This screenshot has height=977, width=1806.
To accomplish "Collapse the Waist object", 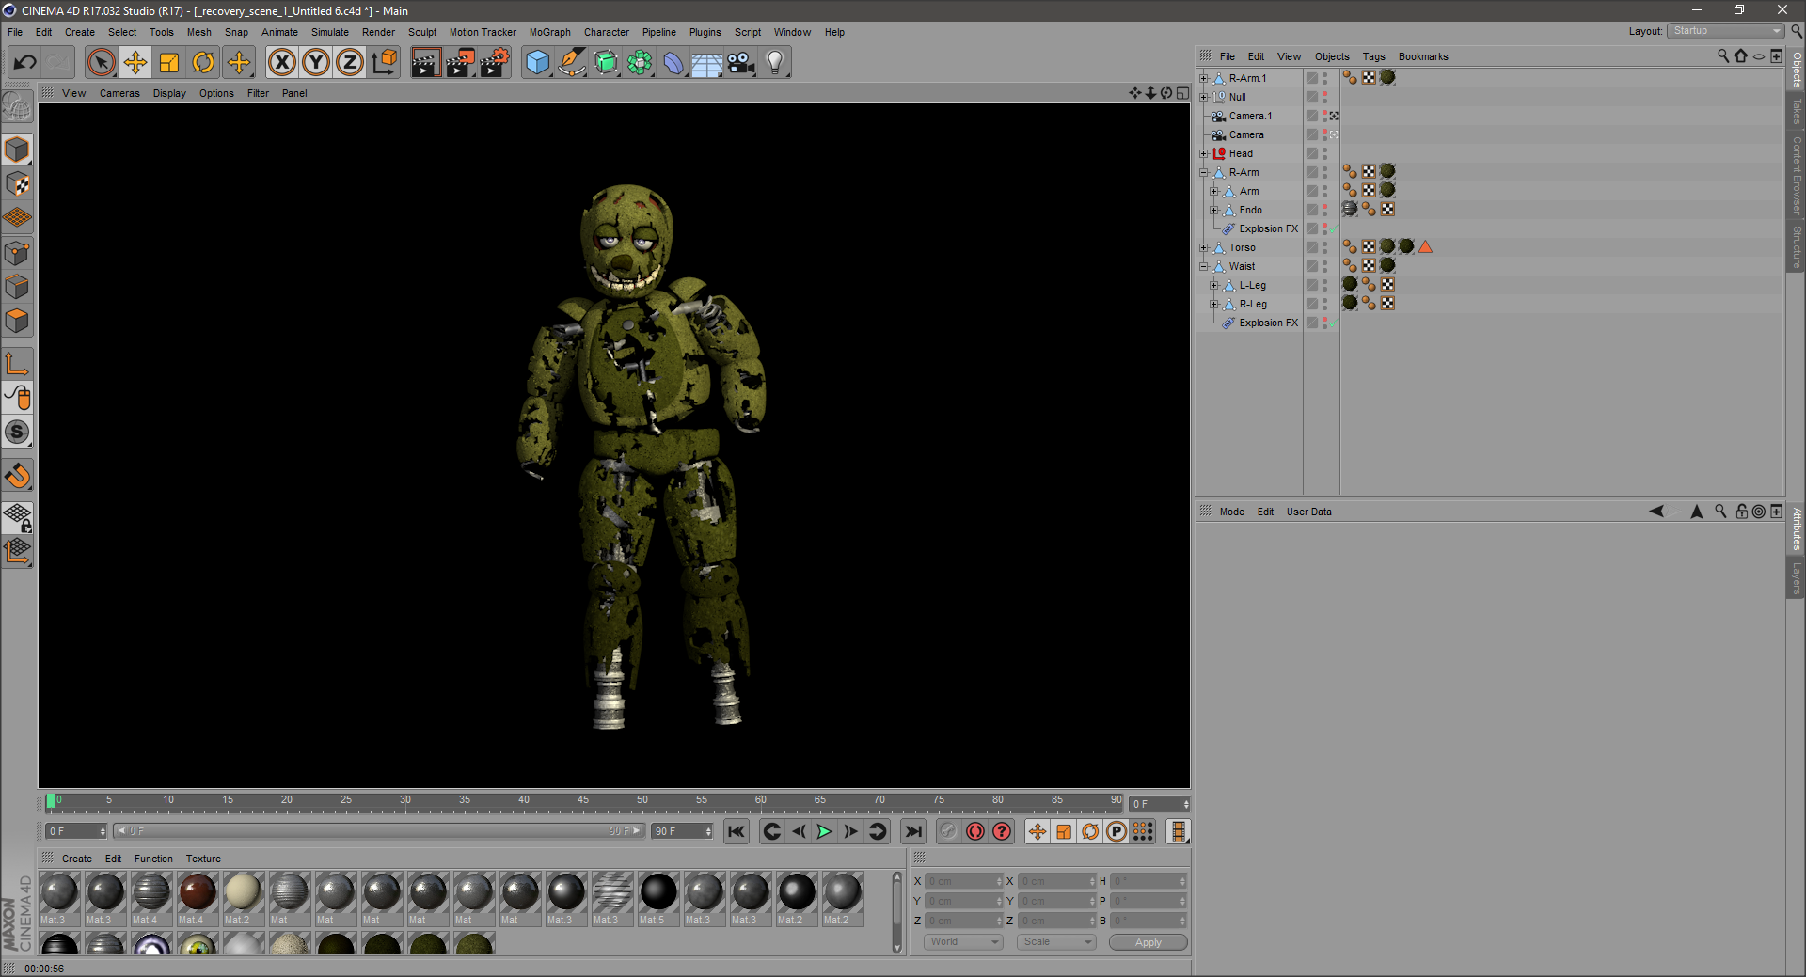I will 1203,266.
